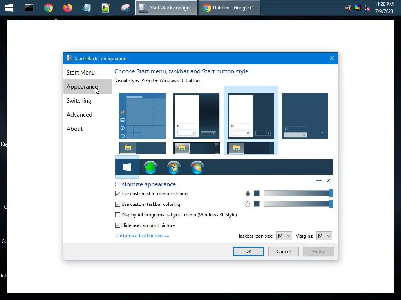
Task: Open Customize Taskbar Perks link
Action: click(142, 236)
